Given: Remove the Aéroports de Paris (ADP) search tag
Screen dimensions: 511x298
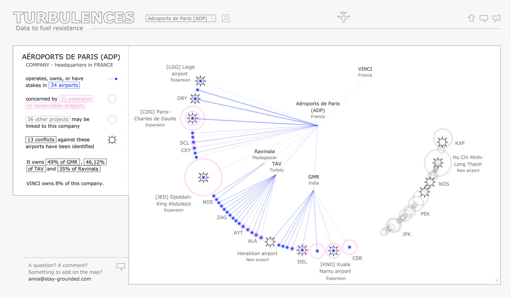Looking at the screenshot, I should (212, 18).
